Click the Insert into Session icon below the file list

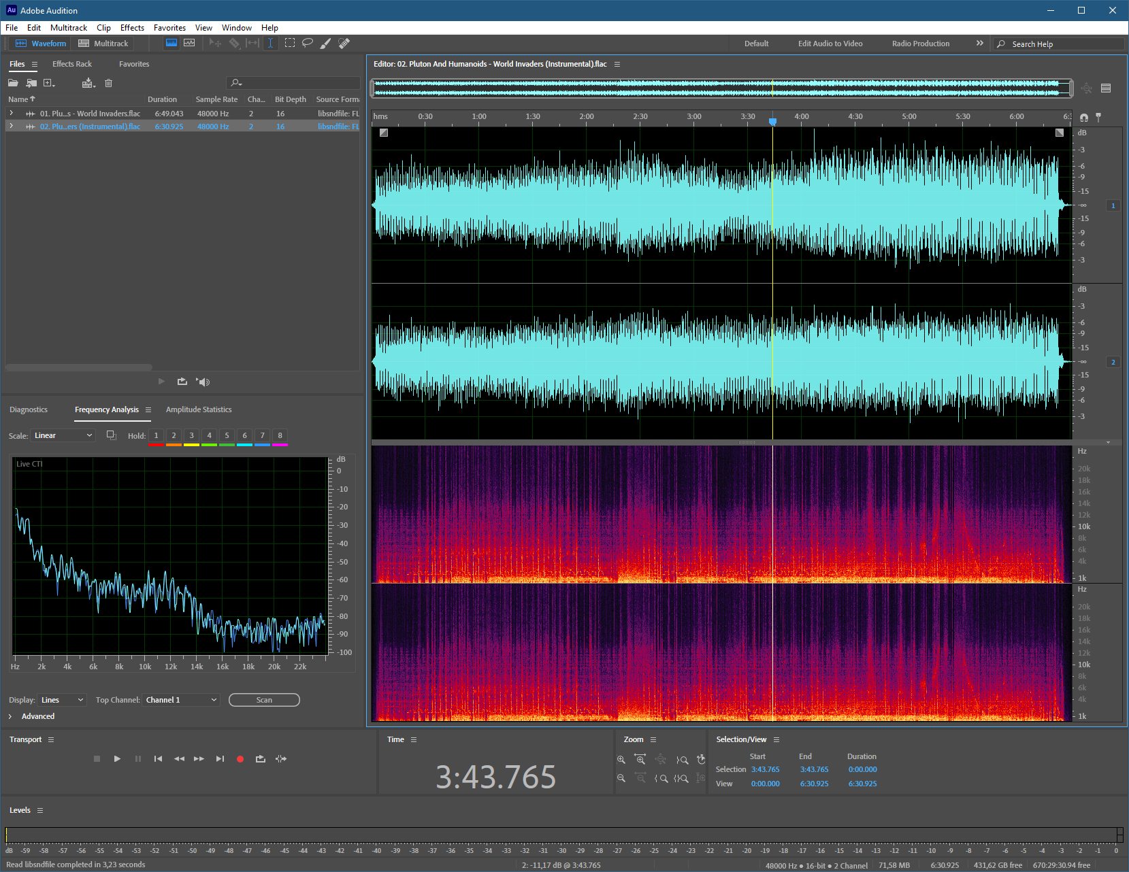(x=182, y=382)
